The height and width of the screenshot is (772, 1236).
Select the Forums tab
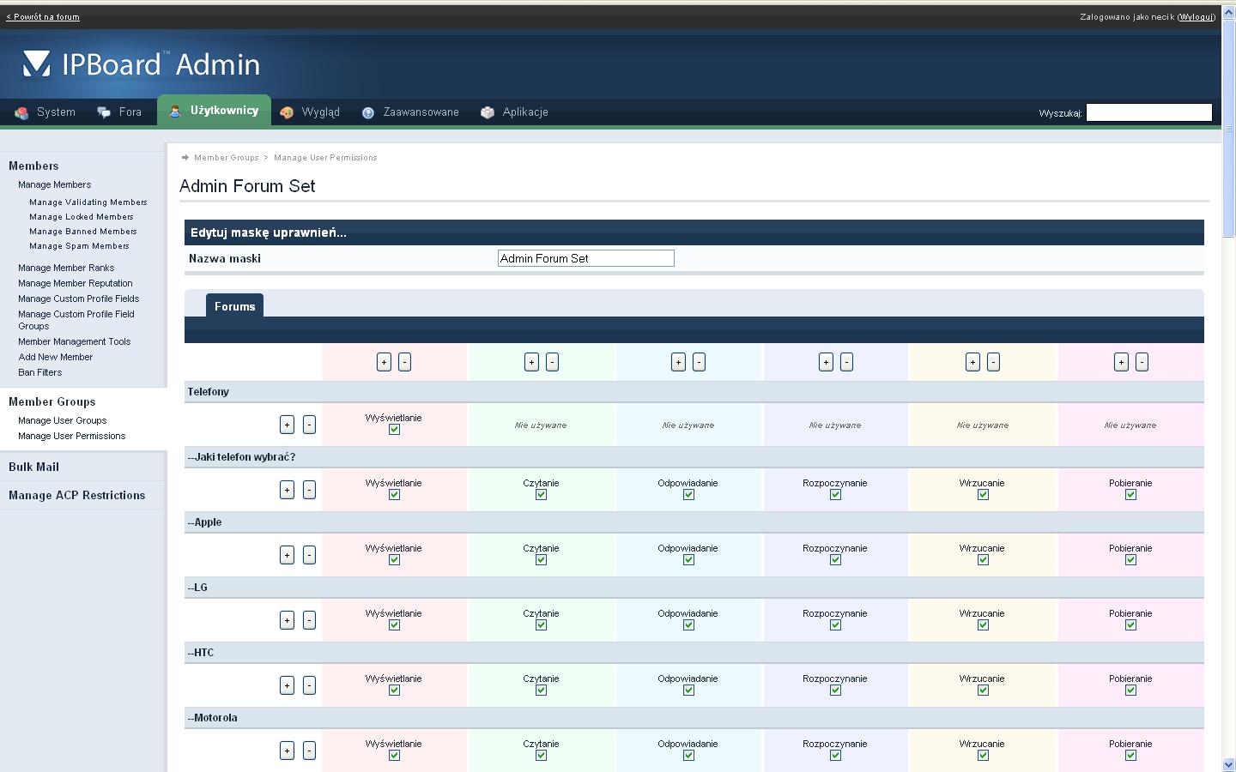[234, 306]
